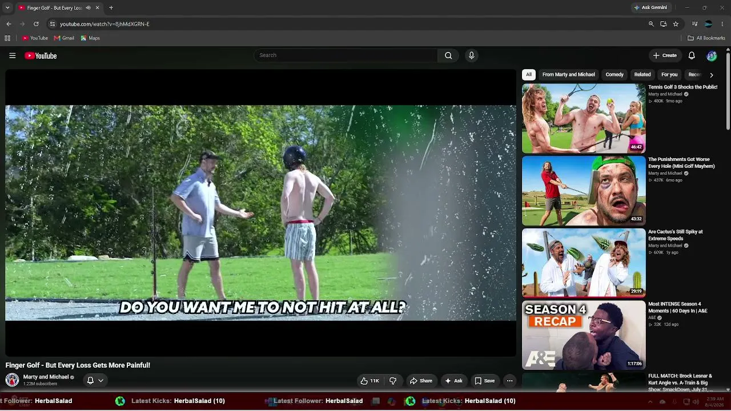Viewport: 731px width, 411px height.
Task: Open the All Bookmarks folder
Action: (x=706, y=38)
